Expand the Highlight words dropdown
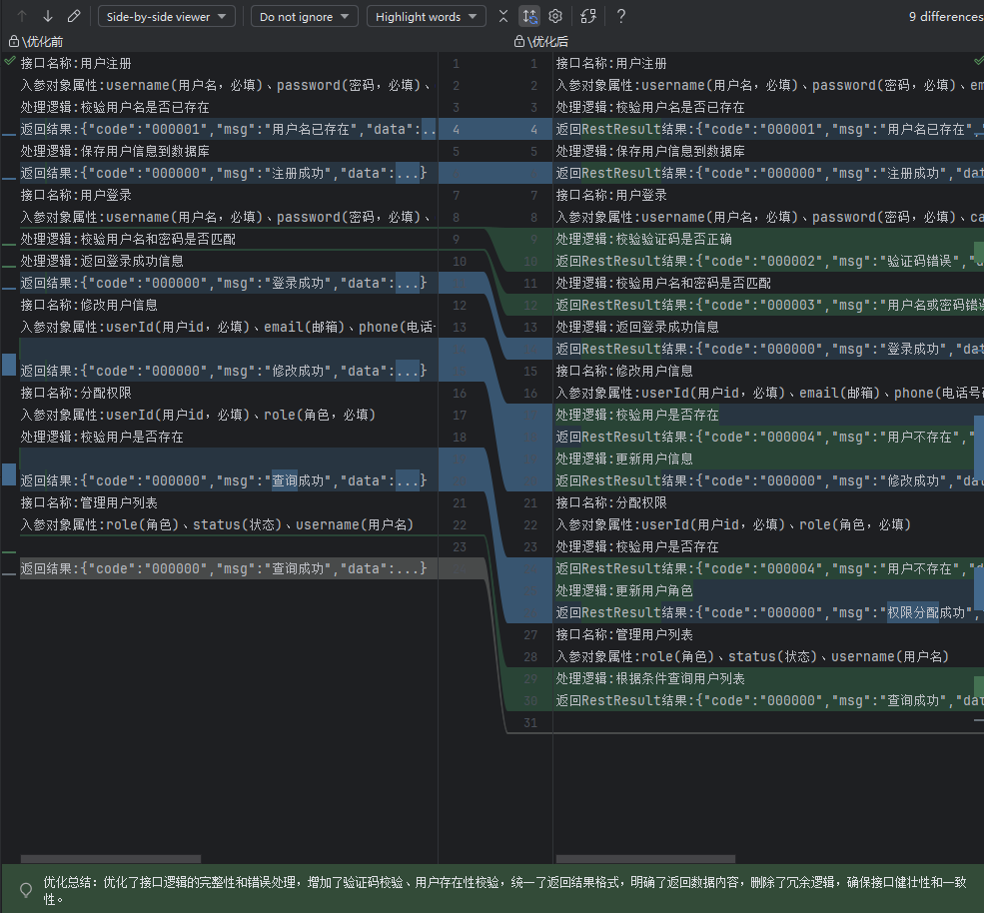This screenshot has height=913, width=984. click(x=427, y=16)
